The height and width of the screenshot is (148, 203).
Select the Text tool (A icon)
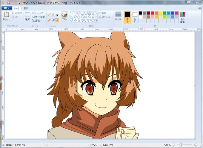pyautogui.click(x=57, y=15)
